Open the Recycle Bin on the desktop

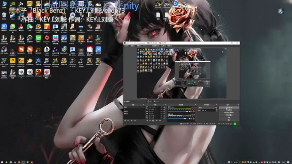coord(4,16)
